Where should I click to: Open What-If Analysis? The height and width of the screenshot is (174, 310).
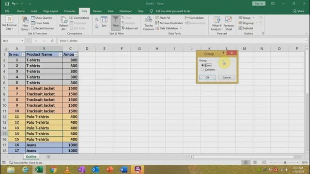click(217, 23)
